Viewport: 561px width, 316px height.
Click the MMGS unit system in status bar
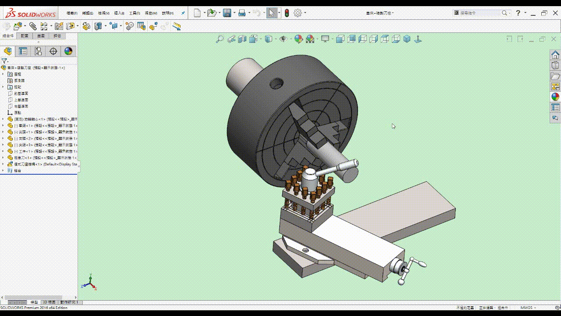(x=526, y=308)
